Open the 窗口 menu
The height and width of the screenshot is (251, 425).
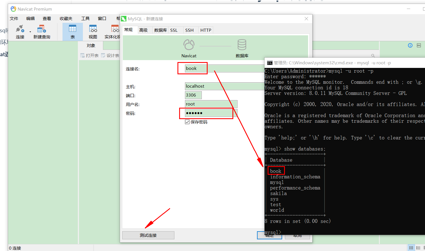click(x=102, y=18)
